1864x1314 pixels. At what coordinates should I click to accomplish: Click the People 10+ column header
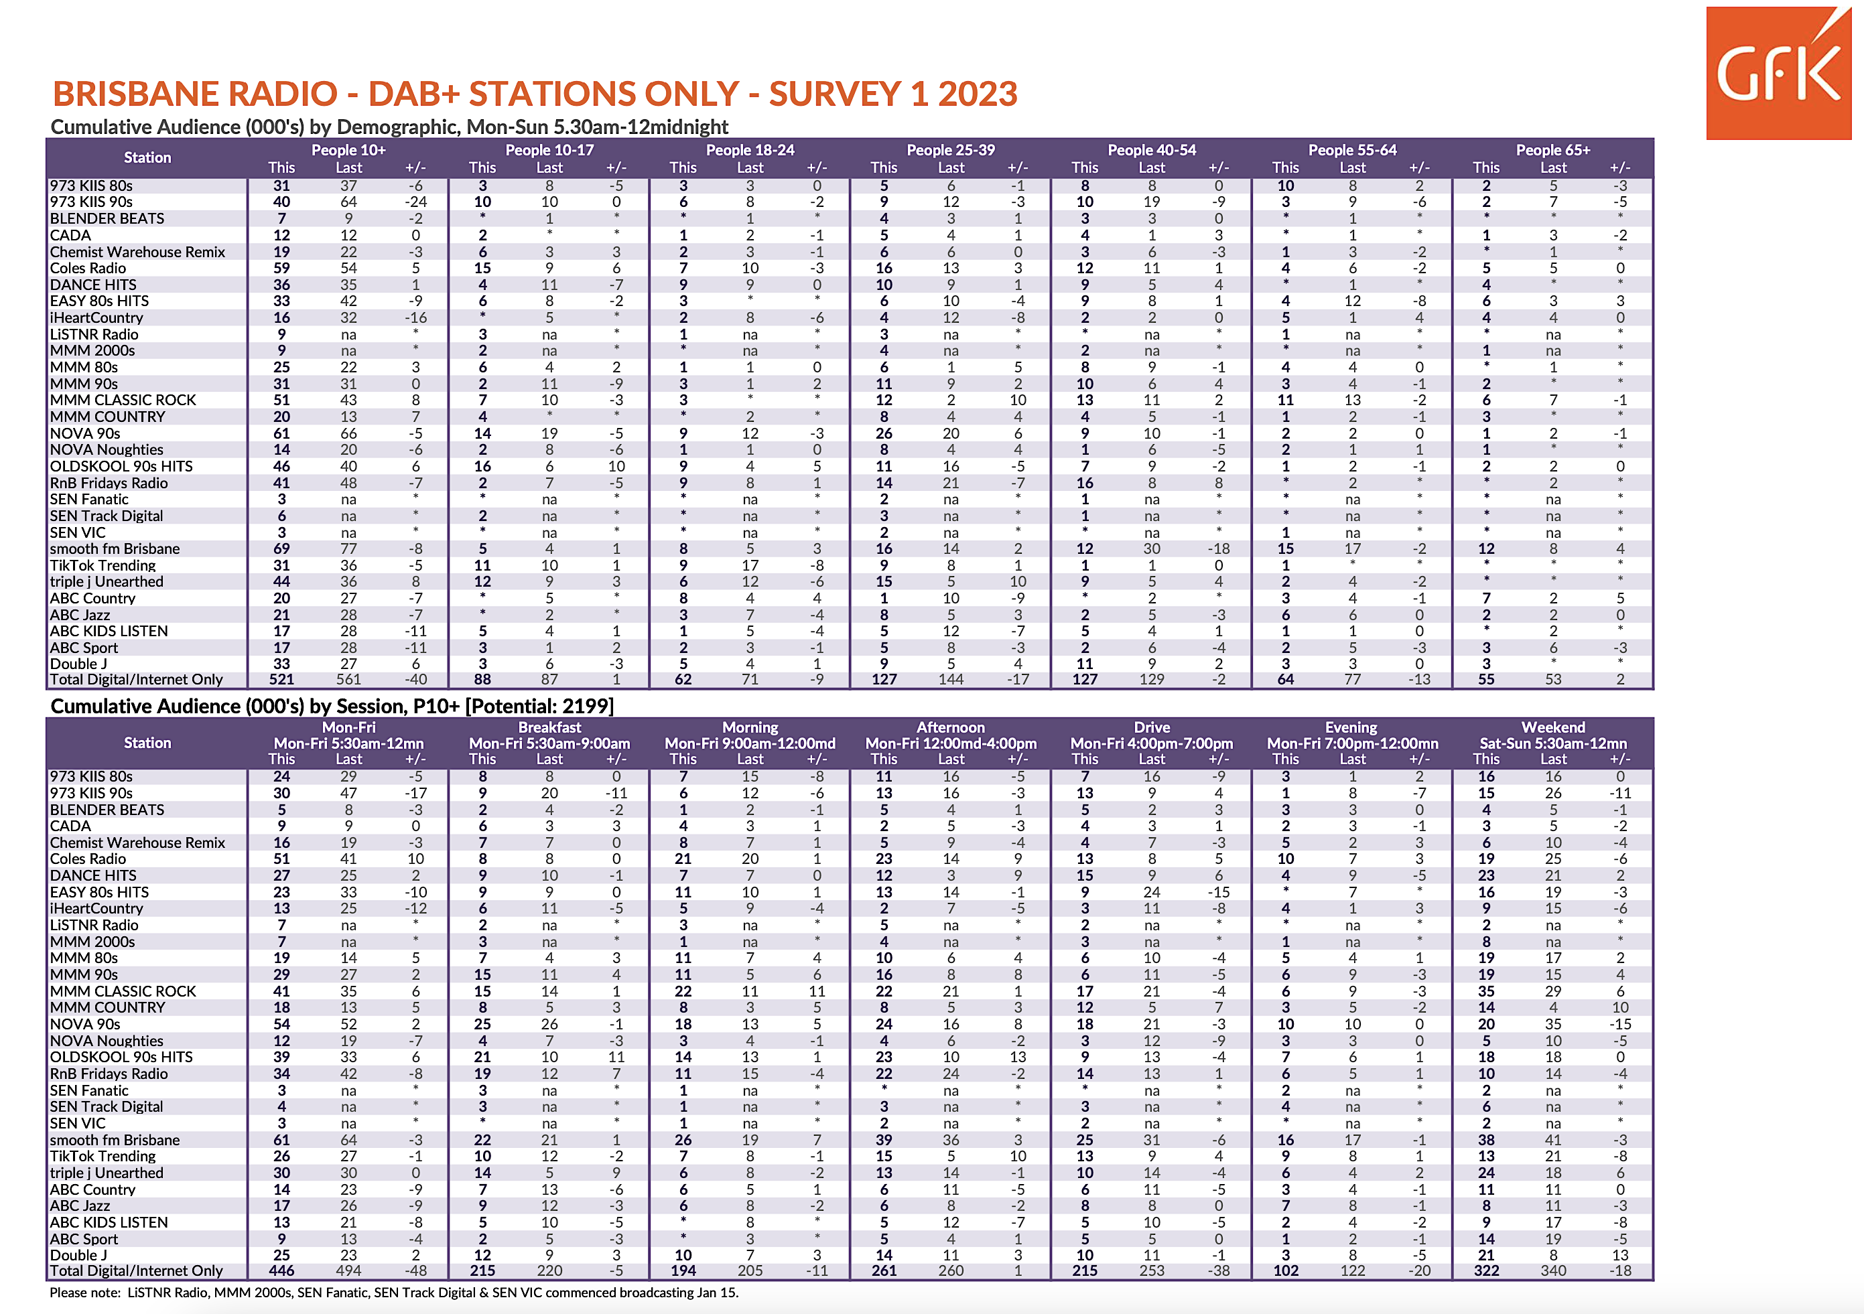348,150
